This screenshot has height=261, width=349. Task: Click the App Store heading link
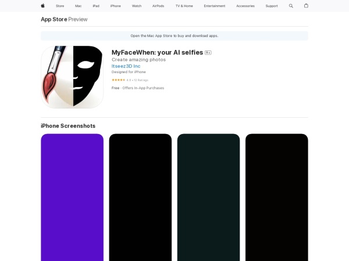pyautogui.click(x=54, y=19)
